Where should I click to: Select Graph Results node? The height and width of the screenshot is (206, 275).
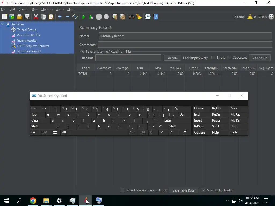[x=27, y=41]
